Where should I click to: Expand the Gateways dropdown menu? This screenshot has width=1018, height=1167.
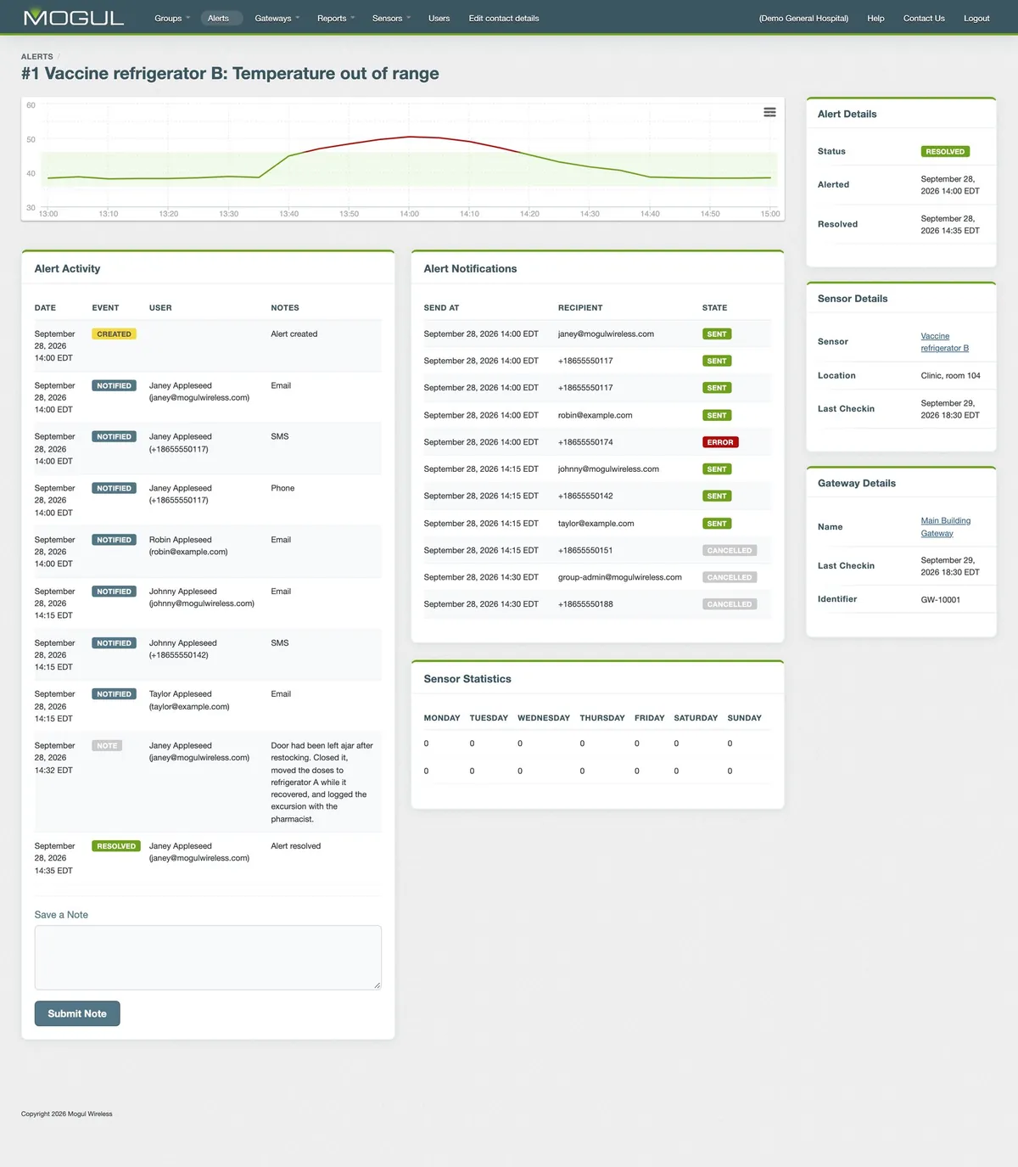(277, 18)
